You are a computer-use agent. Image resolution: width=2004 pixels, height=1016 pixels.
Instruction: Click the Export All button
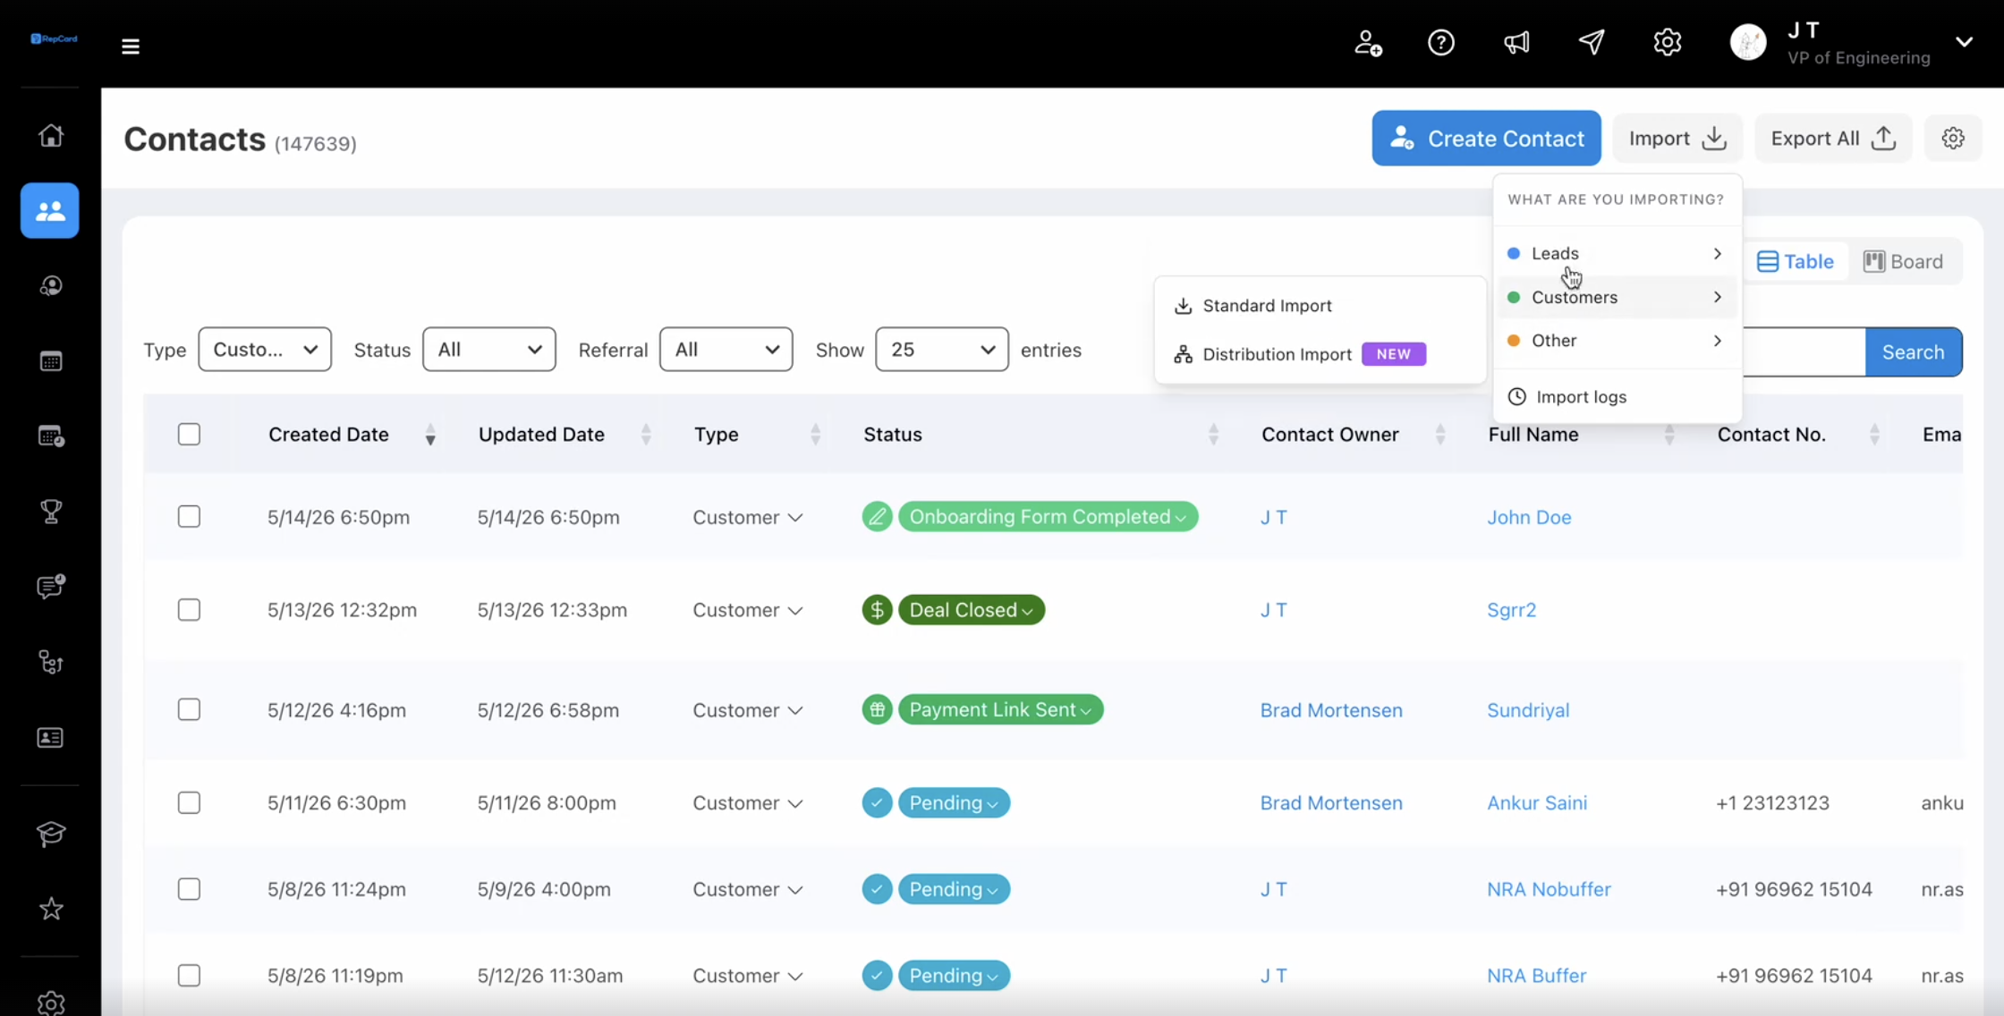(1833, 138)
